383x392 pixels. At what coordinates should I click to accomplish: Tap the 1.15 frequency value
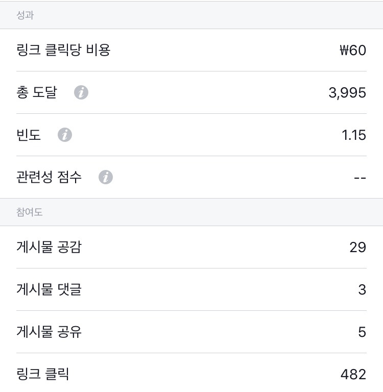coord(354,135)
